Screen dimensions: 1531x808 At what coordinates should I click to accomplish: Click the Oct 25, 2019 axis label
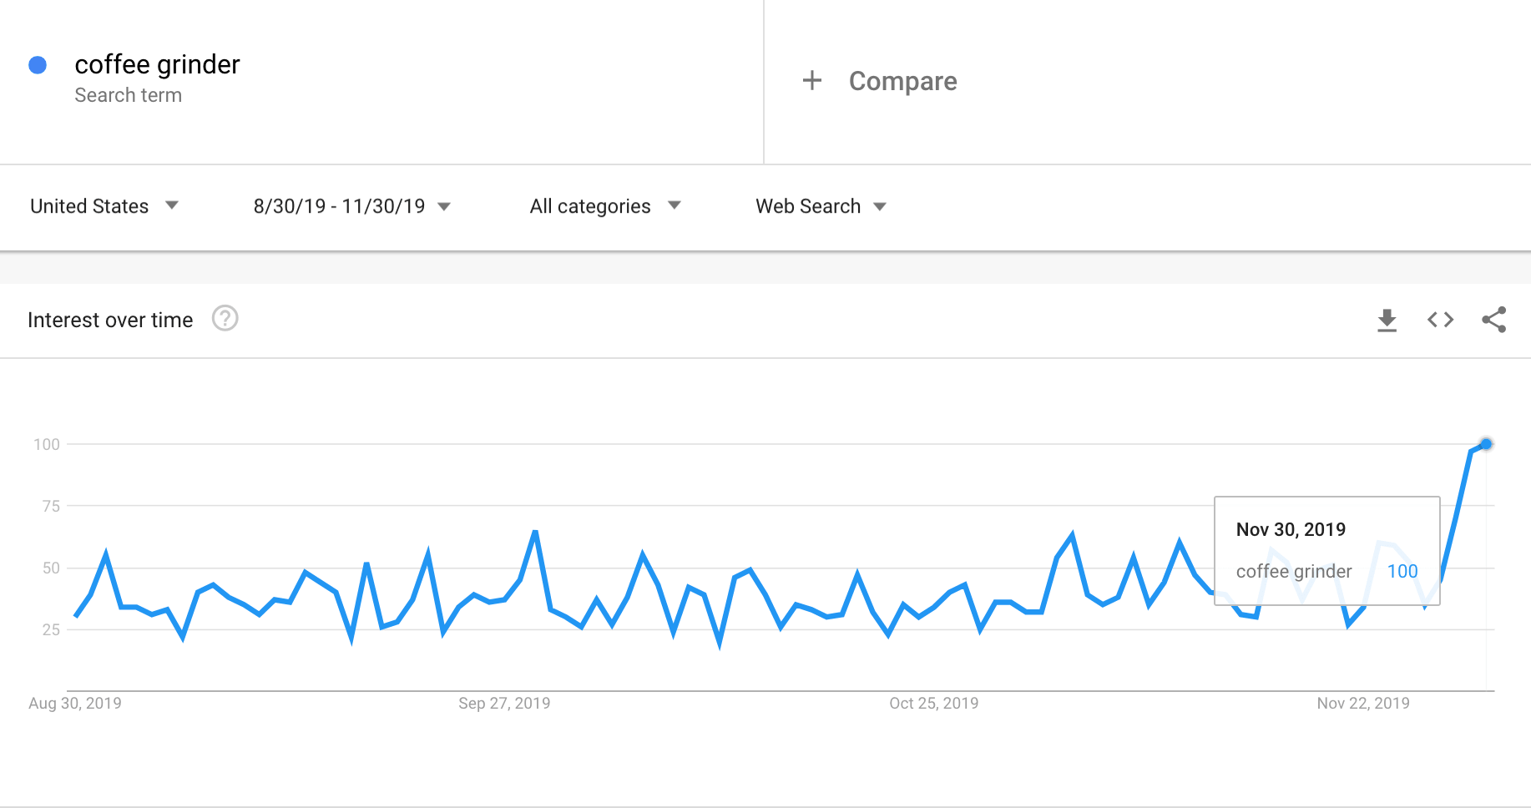point(933,704)
